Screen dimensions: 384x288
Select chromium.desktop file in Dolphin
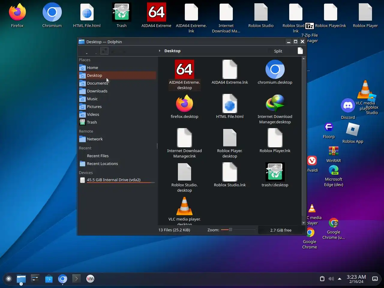click(275, 72)
